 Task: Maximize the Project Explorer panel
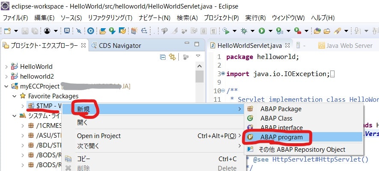click(197, 44)
